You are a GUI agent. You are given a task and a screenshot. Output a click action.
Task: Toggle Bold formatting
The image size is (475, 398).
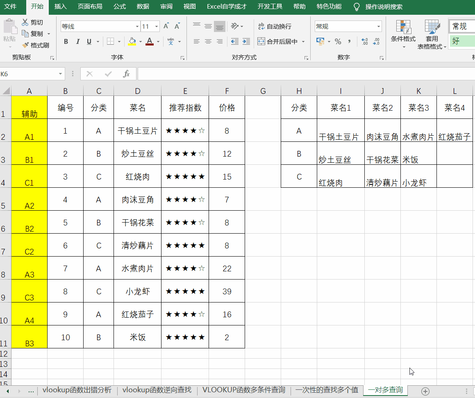click(x=66, y=41)
